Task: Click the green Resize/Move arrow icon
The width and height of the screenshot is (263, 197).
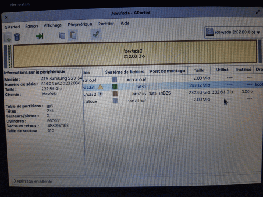Action: tap(40, 36)
